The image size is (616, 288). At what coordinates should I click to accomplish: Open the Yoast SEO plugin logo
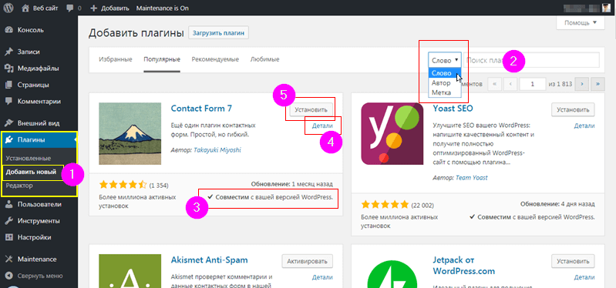point(392,133)
